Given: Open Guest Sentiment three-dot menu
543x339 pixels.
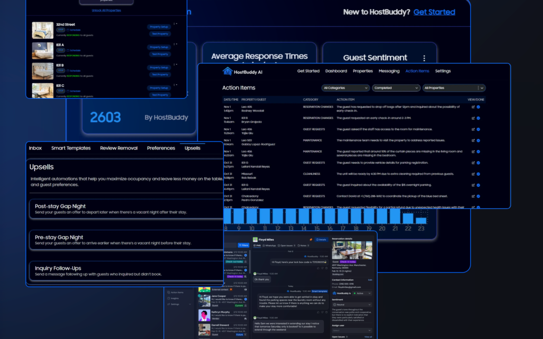Looking at the screenshot, I should point(424,58).
